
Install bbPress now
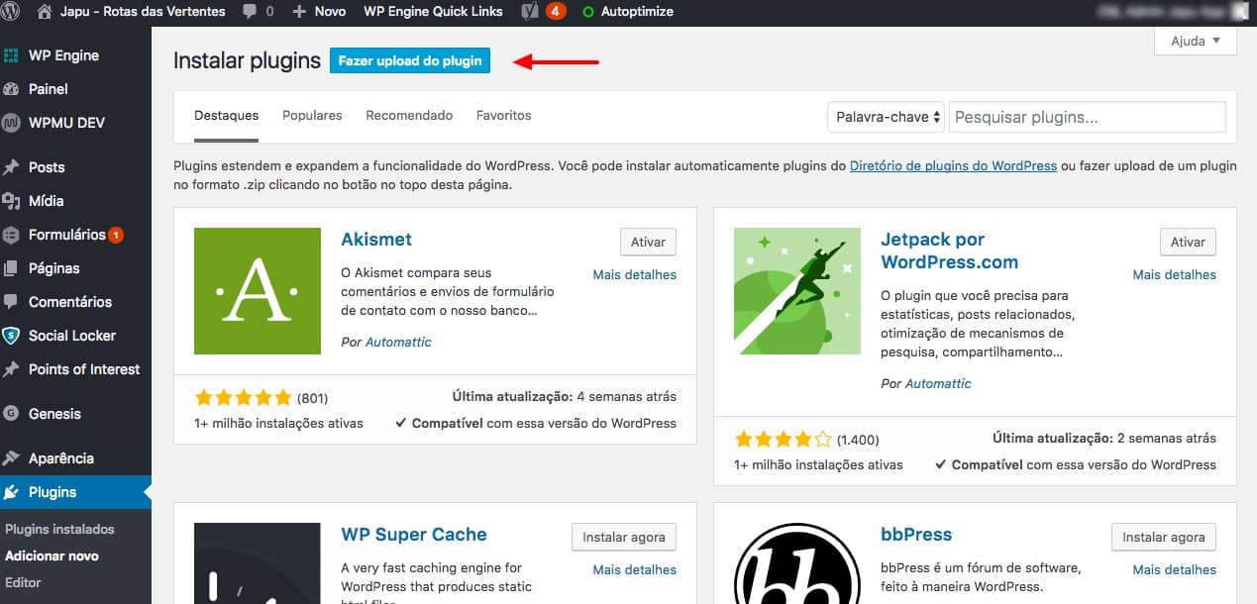tap(1164, 537)
